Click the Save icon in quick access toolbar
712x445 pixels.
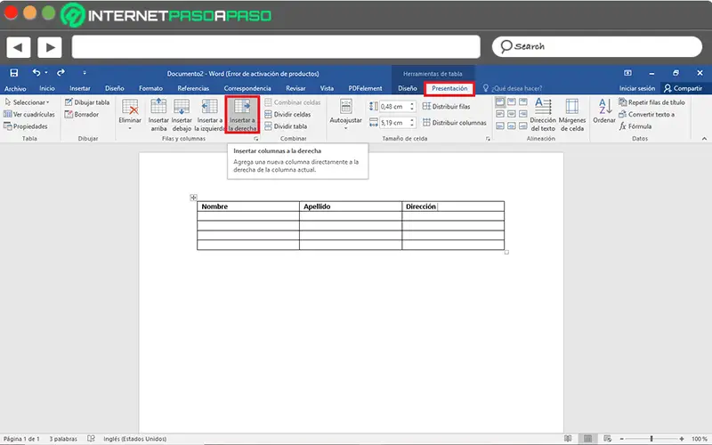(14, 73)
